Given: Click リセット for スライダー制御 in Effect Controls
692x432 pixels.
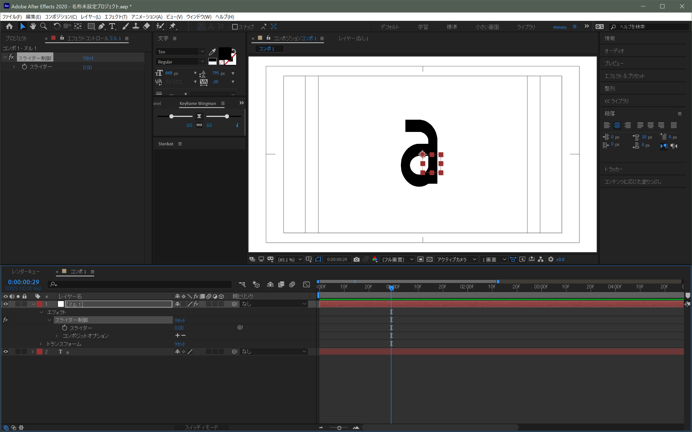Looking at the screenshot, I should 88,58.
